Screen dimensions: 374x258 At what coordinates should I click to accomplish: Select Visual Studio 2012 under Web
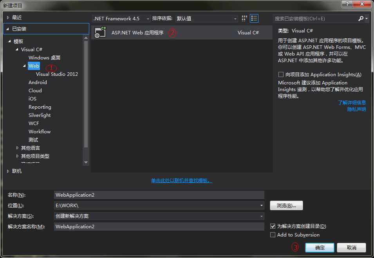57,74
